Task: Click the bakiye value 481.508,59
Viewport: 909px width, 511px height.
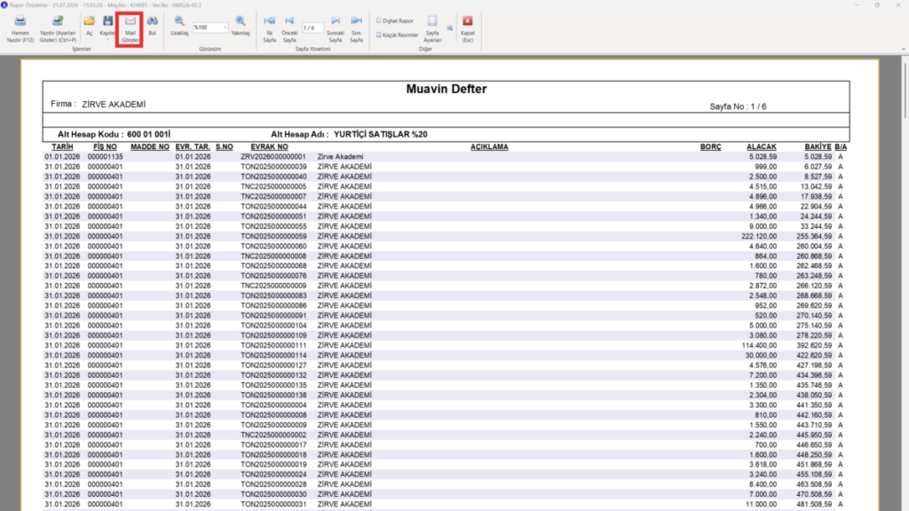Action: click(814, 505)
